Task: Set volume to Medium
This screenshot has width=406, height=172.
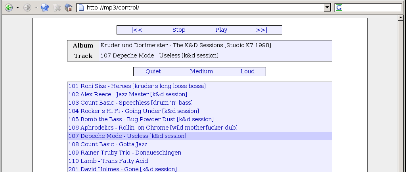Action: pos(201,71)
